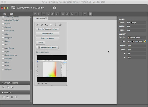Click the Tool Tip field FLV Movie Player
Image resolution: width=148 pixels, height=107 pixels.
tap(137, 38)
